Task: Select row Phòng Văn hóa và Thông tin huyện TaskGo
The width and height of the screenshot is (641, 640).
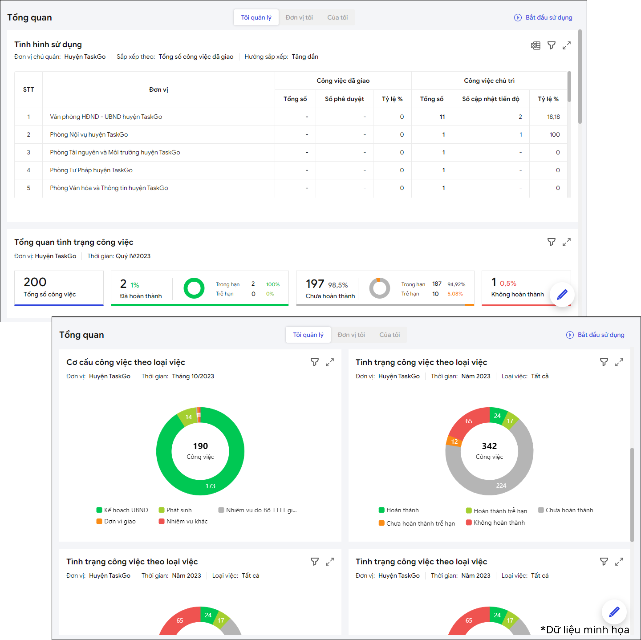Action: point(291,188)
